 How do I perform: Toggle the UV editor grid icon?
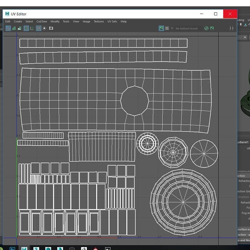click(38, 28)
